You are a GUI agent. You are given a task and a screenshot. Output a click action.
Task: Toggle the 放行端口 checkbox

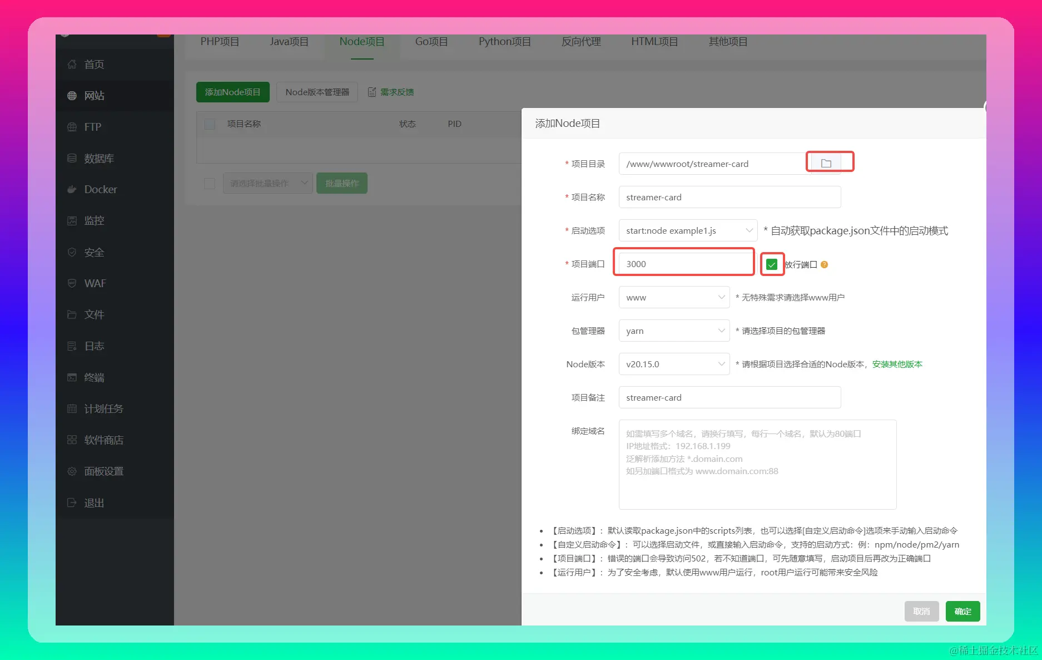click(772, 264)
